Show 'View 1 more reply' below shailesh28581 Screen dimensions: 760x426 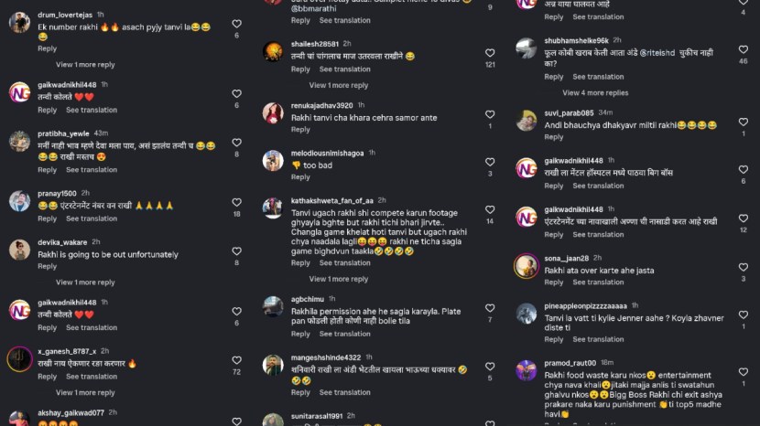coord(339,85)
